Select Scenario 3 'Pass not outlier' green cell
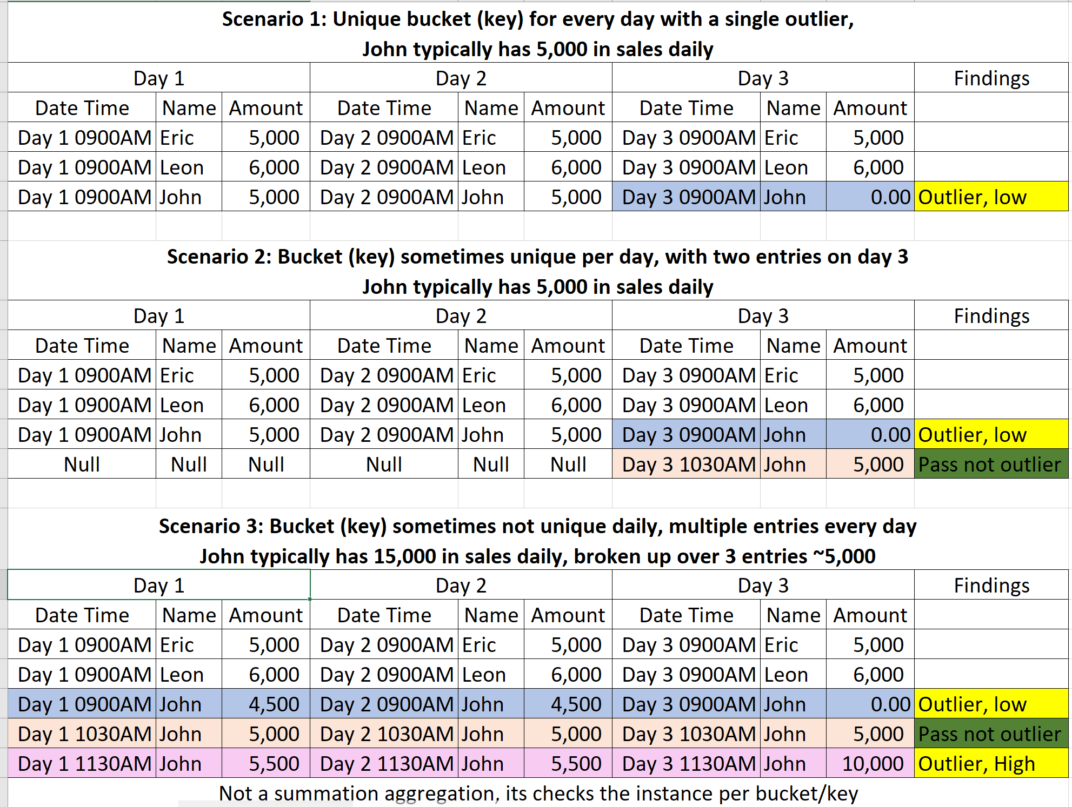 pos(991,734)
